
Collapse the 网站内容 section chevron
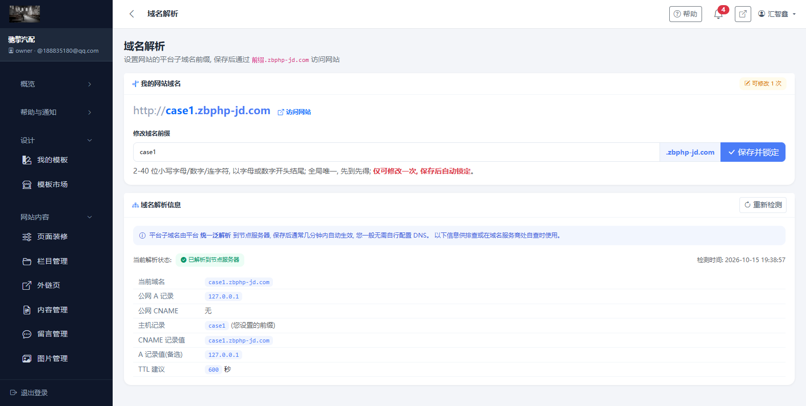(x=90, y=217)
